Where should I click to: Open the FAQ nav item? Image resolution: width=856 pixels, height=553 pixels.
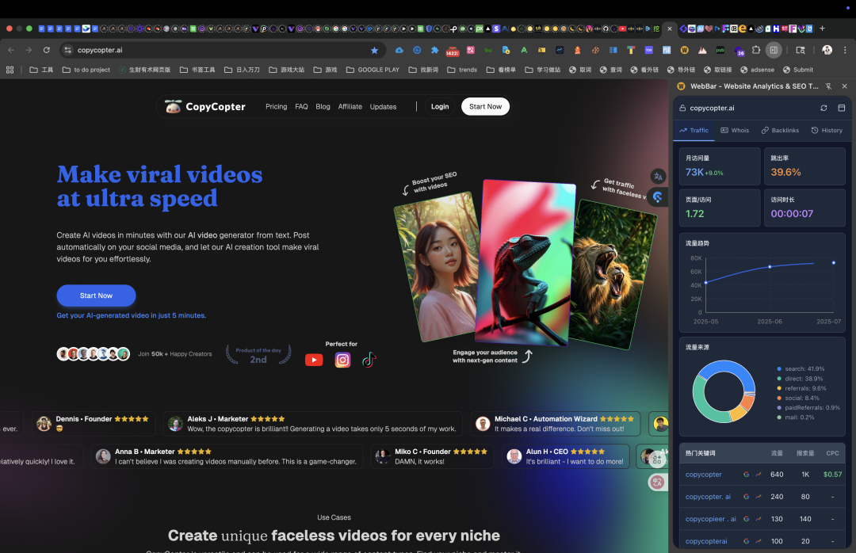coord(301,106)
